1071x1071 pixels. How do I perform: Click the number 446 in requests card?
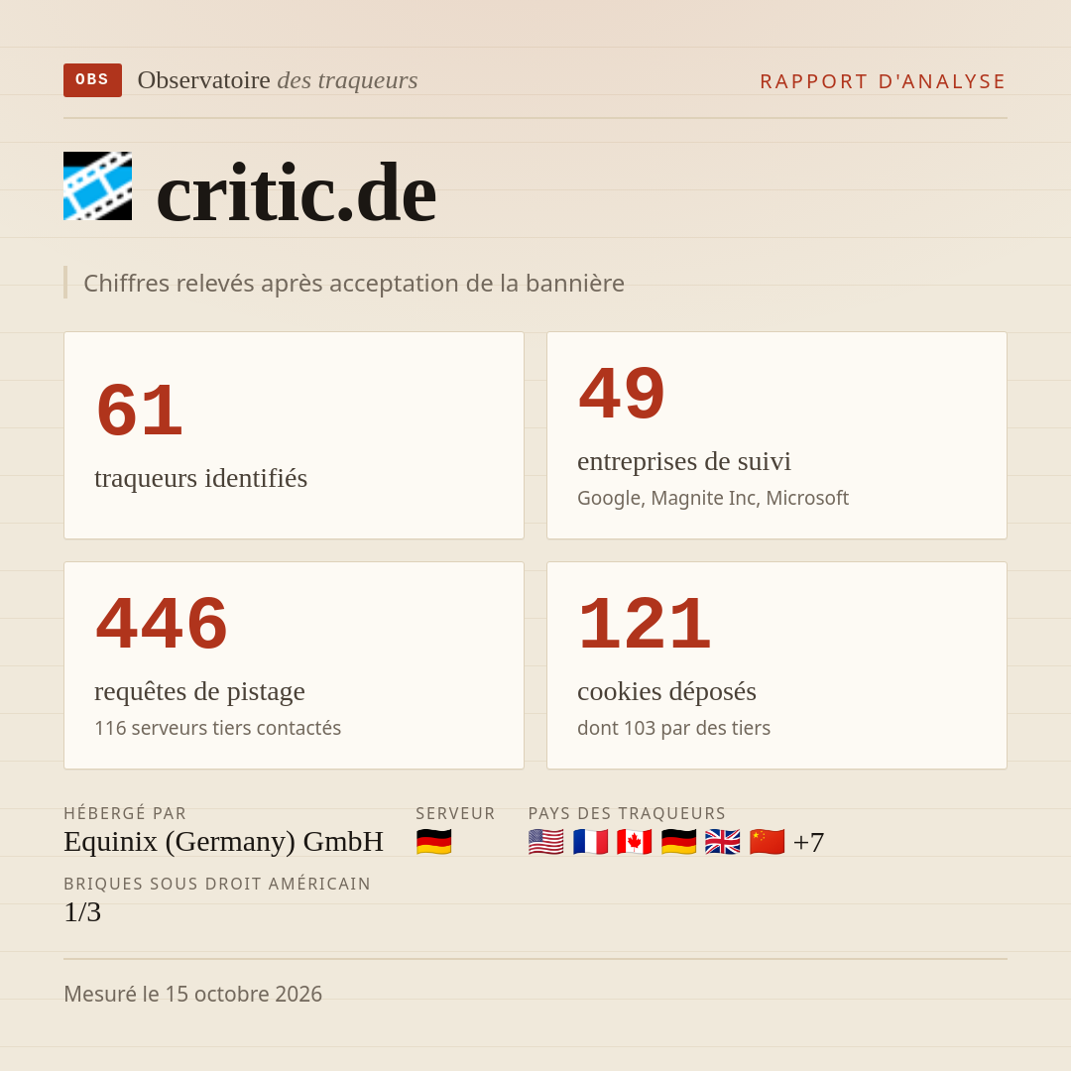162,624
